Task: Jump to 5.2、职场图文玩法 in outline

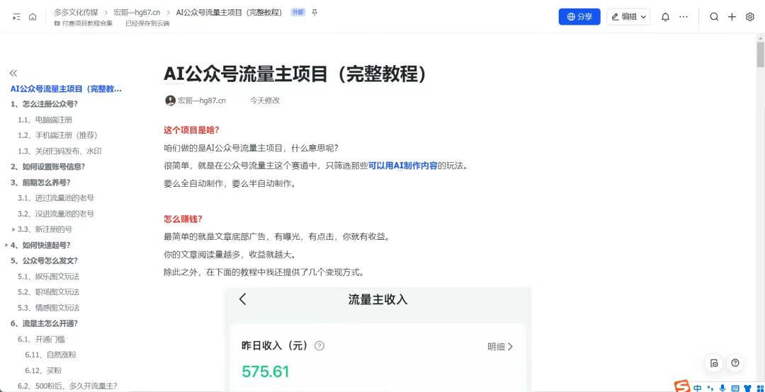Action: (x=49, y=292)
